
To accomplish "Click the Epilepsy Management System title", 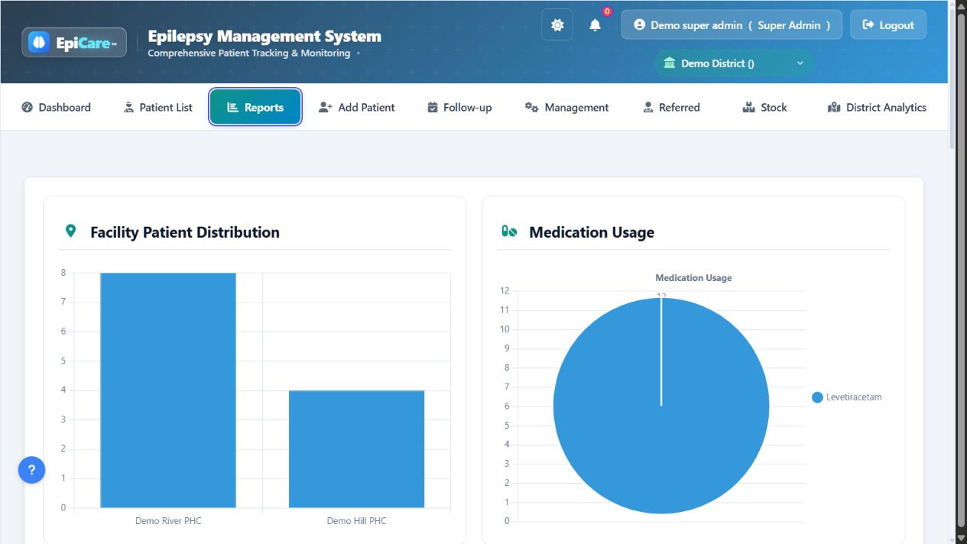I will tap(264, 36).
